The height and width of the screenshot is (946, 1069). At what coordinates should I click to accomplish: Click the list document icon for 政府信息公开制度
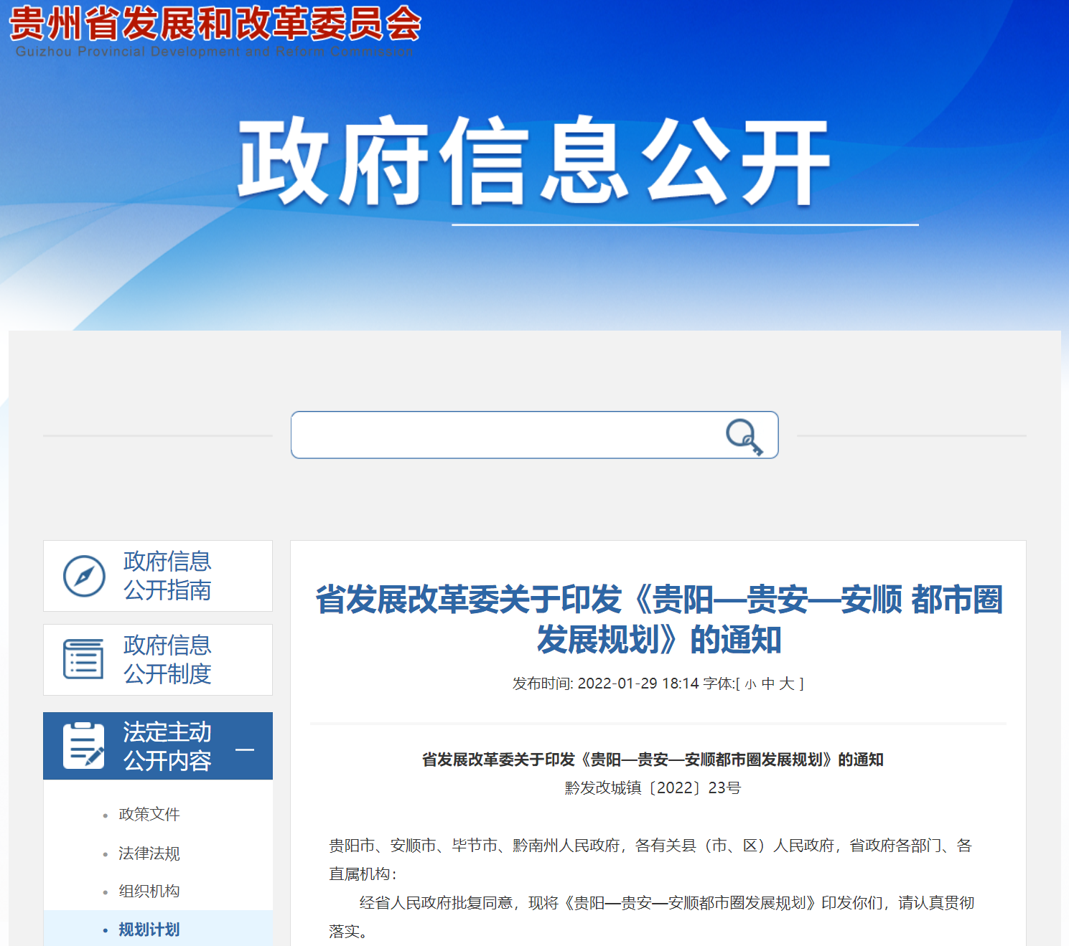(83, 659)
